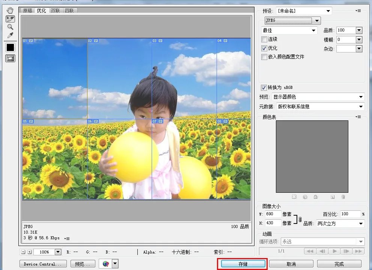
Task: Toggle the 转换为 sRGB checkbox
Action: tap(264, 87)
